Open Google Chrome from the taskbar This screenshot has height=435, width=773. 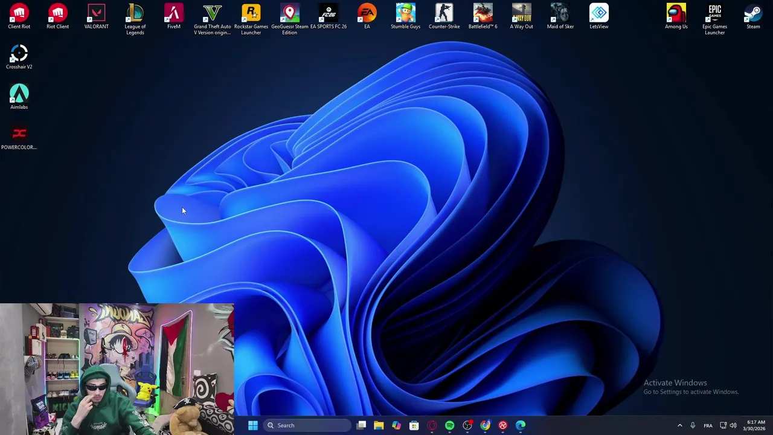tap(485, 425)
